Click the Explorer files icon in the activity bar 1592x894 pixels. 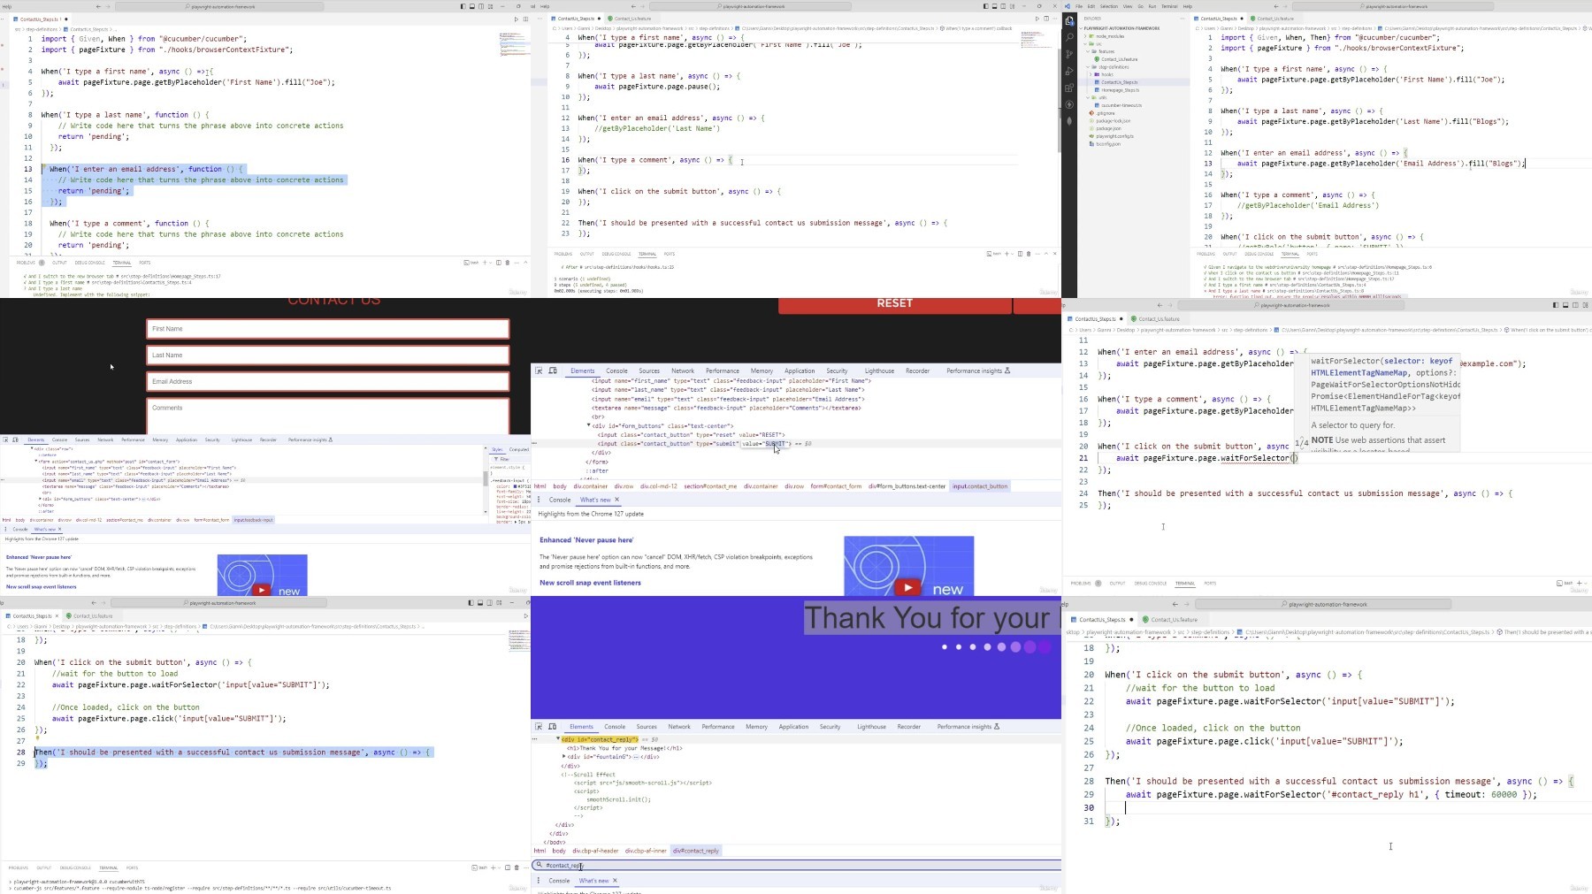tap(1069, 20)
